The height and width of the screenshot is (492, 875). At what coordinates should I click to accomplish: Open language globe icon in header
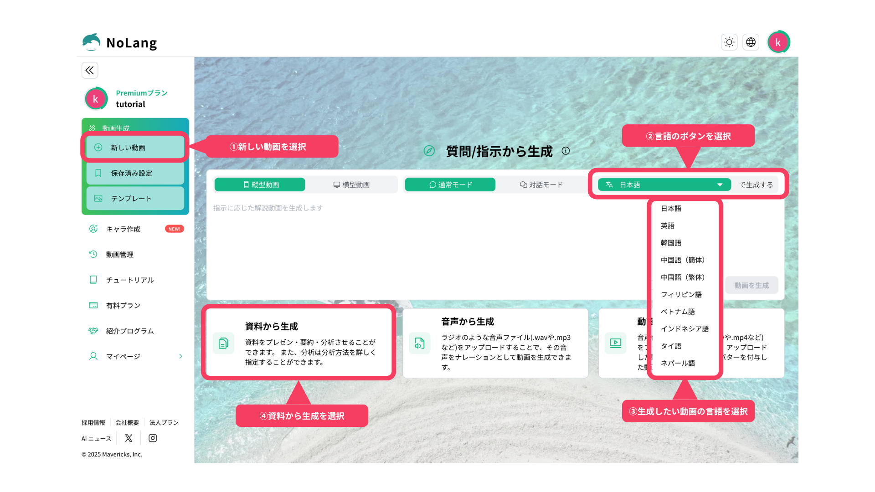(x=751, y=42)
